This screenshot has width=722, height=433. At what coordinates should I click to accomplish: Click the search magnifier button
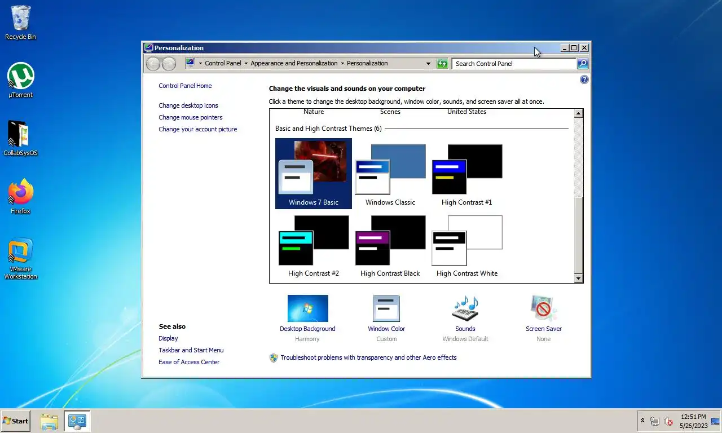(583, 64)
